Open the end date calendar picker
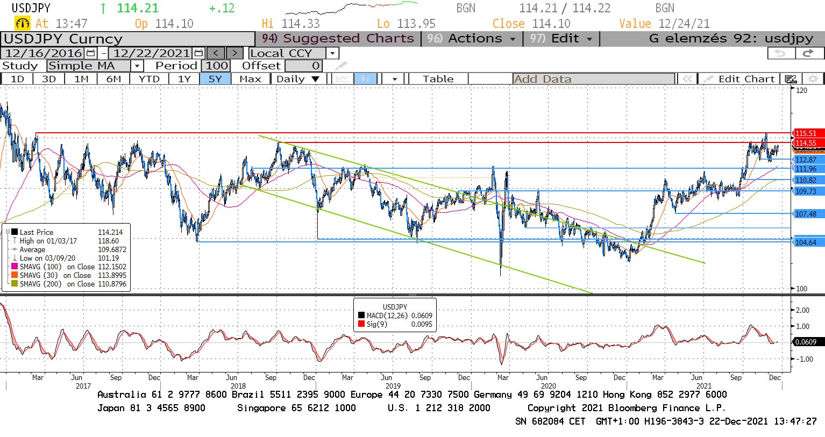 coord(198,53)
